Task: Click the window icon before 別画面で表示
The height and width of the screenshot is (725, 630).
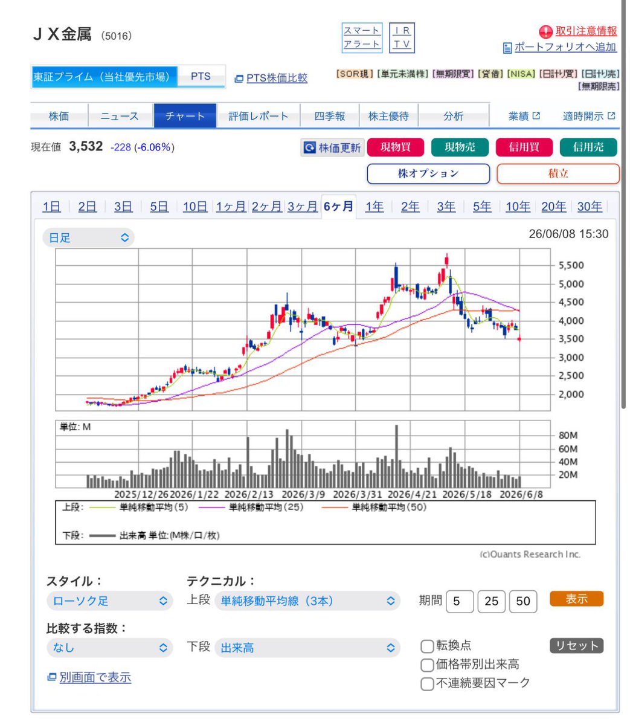Action: (x=52, y=677)
